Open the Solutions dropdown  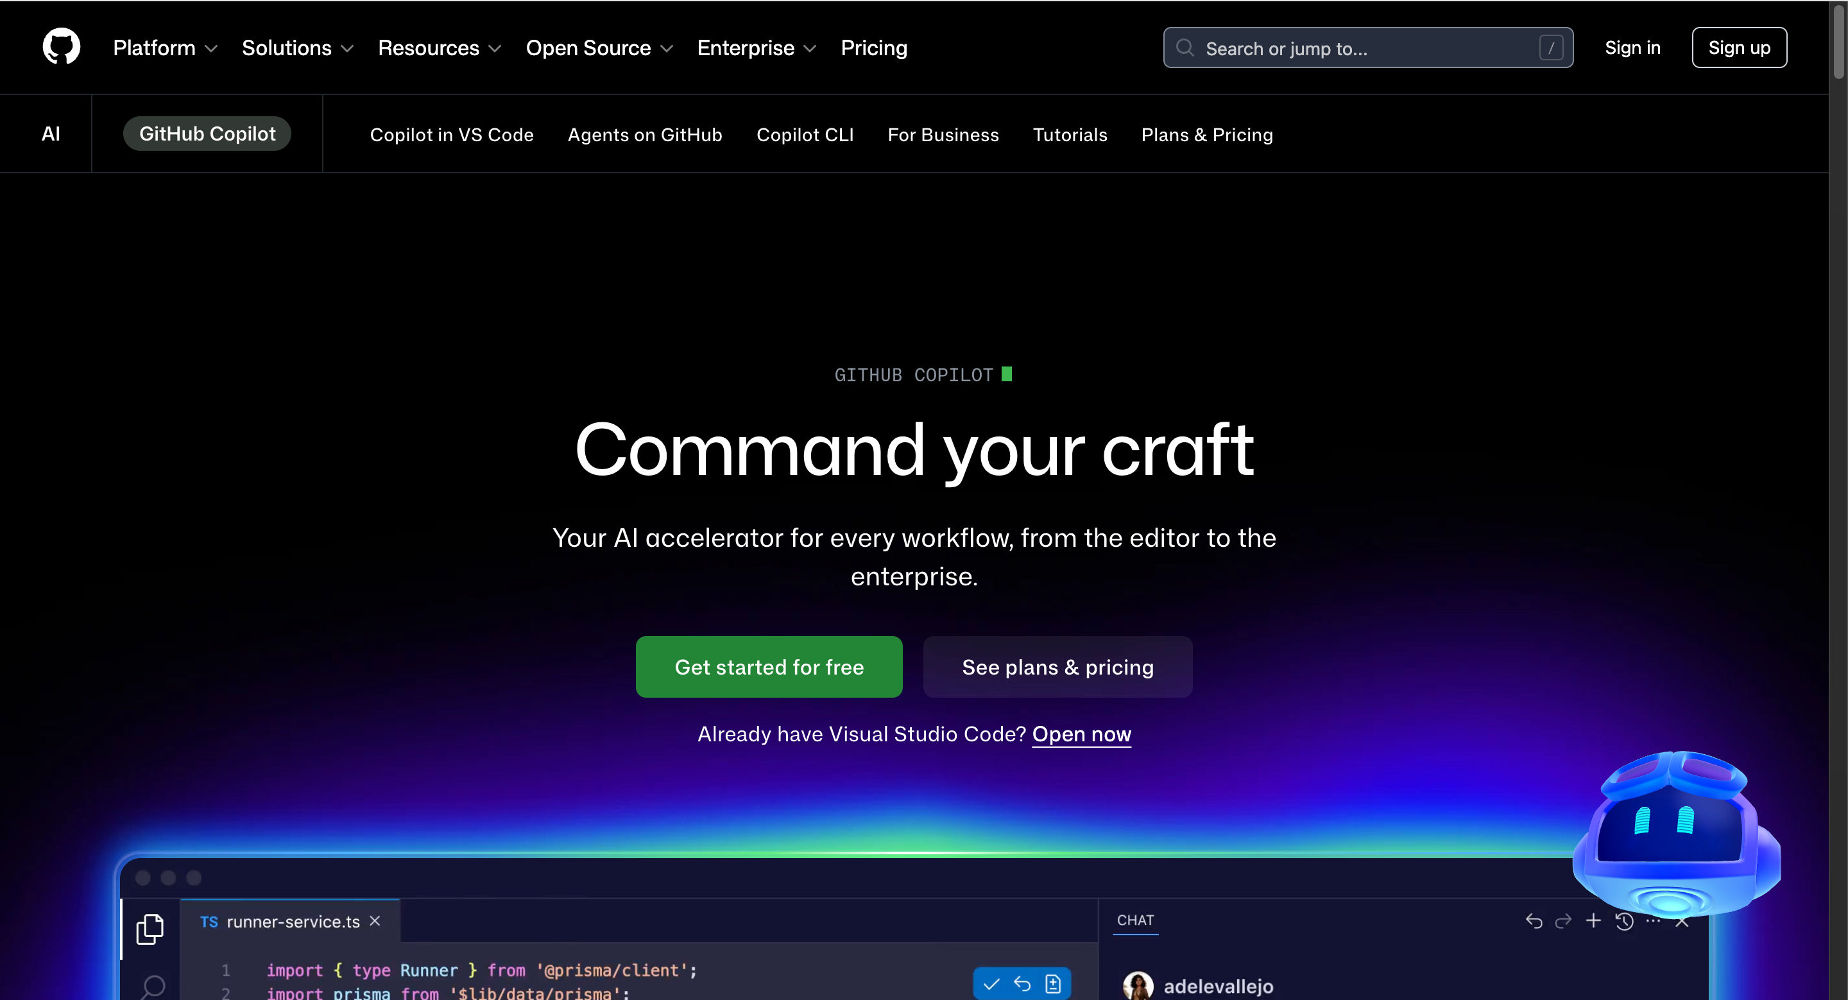[x=296, y=47]
